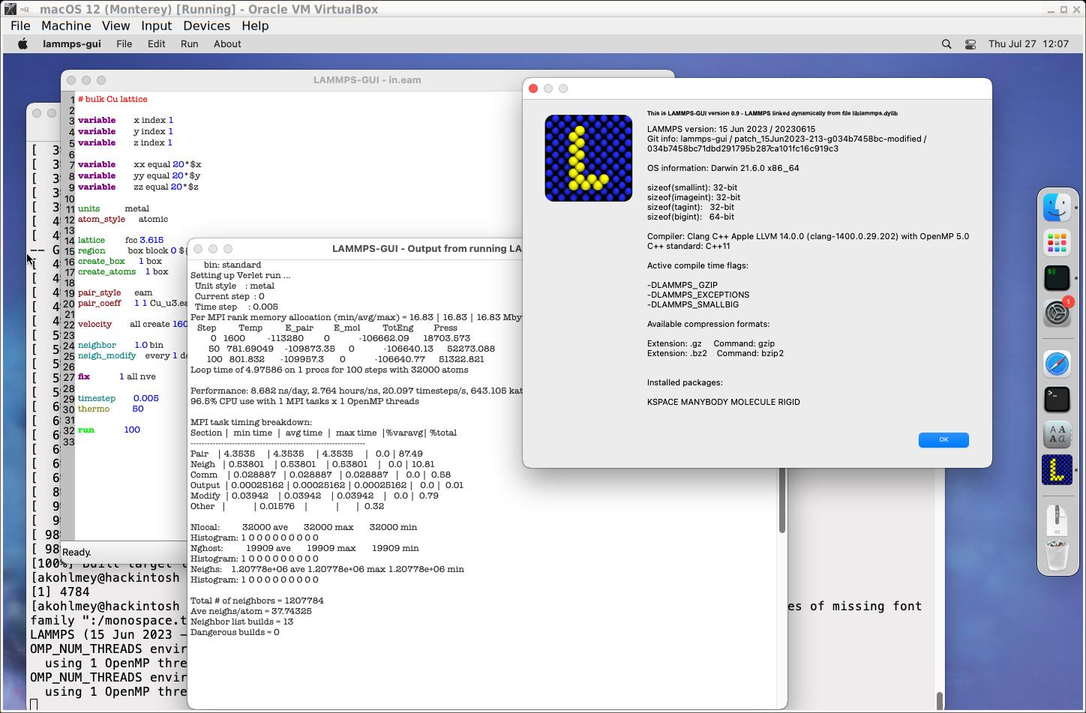Open the About menu
This screenshot has width=1086, height=713.
tap(227, 44)
